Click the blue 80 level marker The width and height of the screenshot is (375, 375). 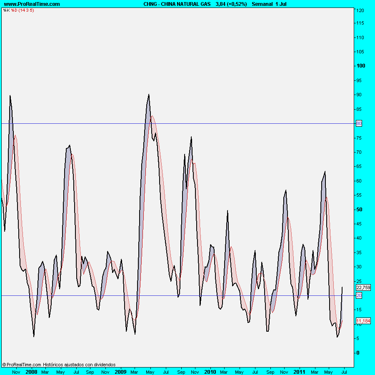click(x=359, y=123)
